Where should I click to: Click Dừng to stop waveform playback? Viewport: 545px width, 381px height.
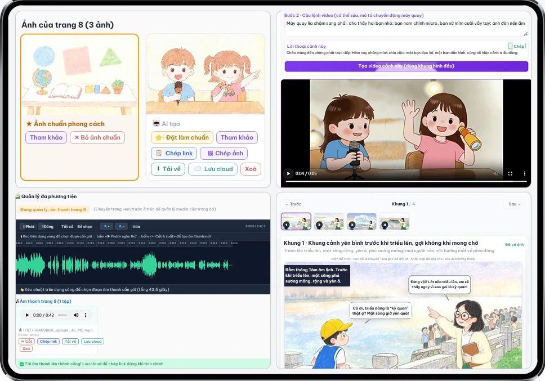(x=47, y=226)
